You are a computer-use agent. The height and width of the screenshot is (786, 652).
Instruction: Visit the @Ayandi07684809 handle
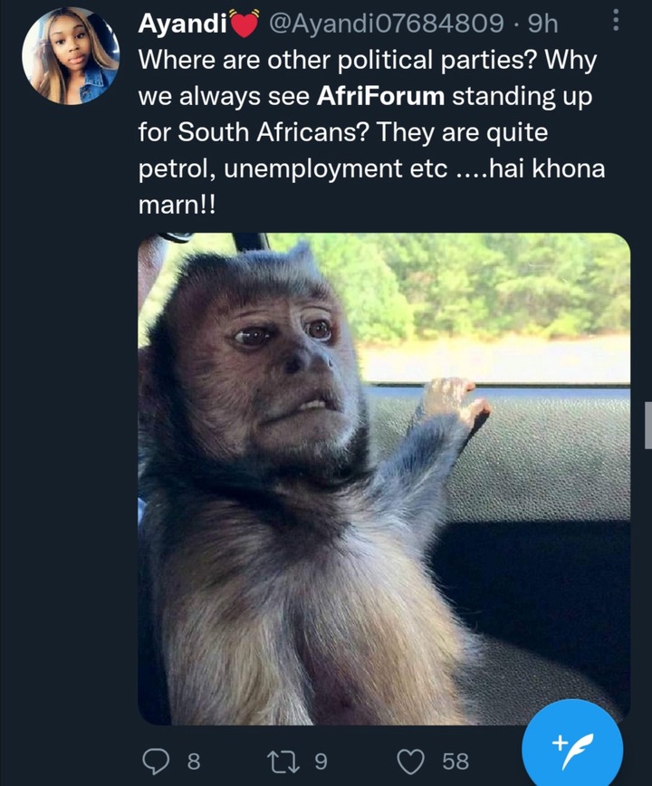tap(387, 24)
